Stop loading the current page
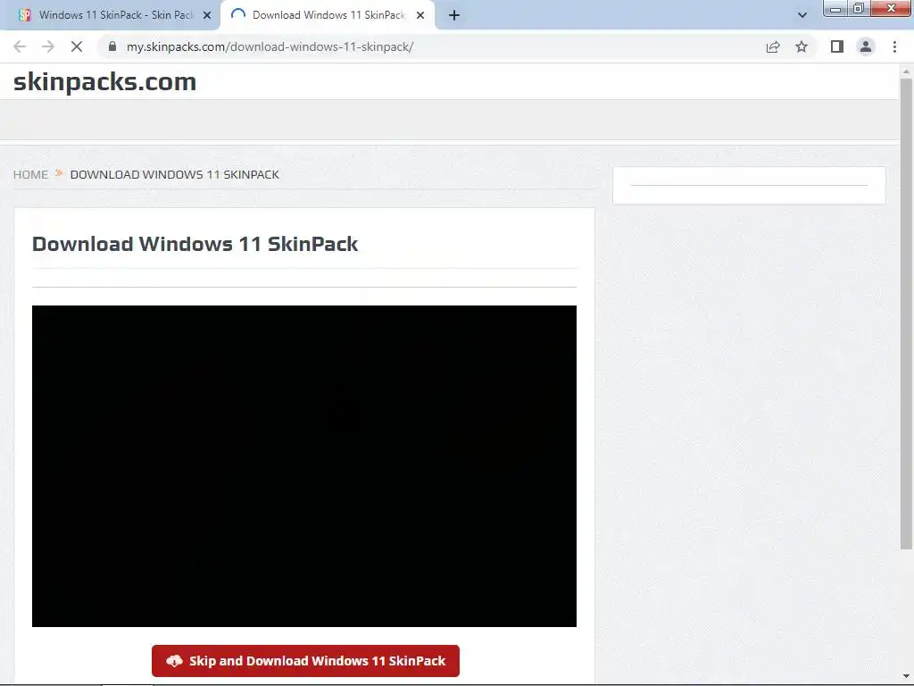The width and height of the screenshot is (914, 686). pyautogui.click(x=77, y=46)
